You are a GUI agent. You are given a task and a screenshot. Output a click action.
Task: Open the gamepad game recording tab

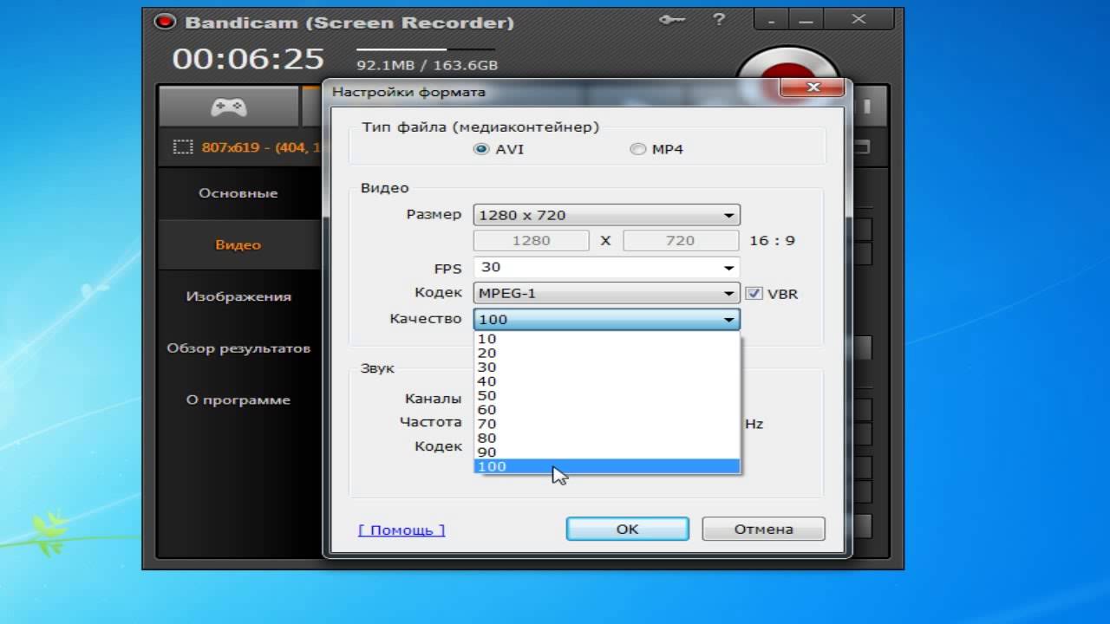229,107
